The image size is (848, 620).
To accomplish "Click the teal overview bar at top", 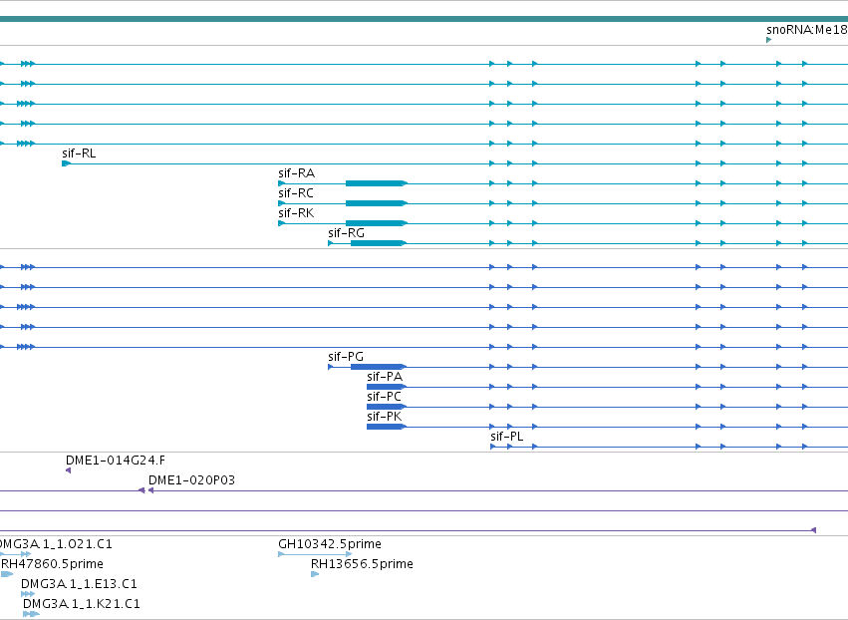I will tap(424, 19).
